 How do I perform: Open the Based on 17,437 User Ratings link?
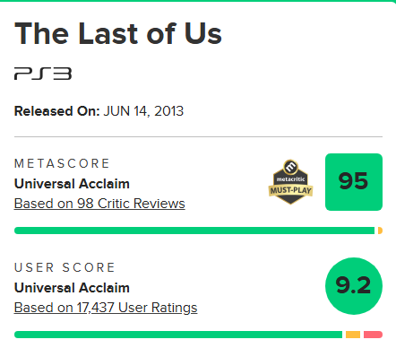106,308
